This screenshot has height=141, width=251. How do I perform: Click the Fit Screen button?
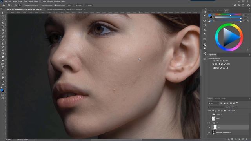pos(78,5)
